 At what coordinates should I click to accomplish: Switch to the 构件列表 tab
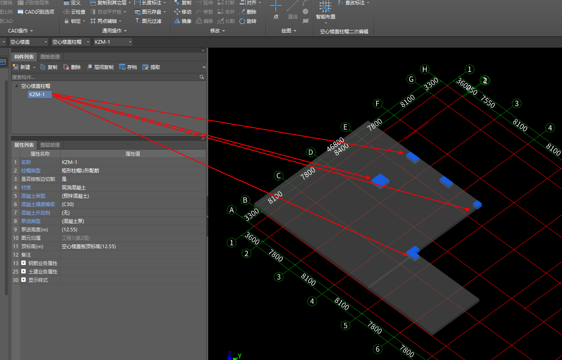click(24, 57)
